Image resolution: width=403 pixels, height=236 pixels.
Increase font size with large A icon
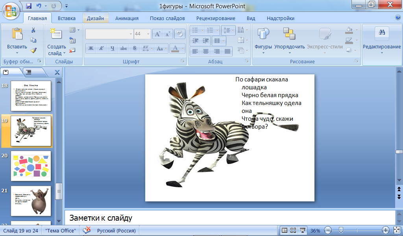pos(157,34)
